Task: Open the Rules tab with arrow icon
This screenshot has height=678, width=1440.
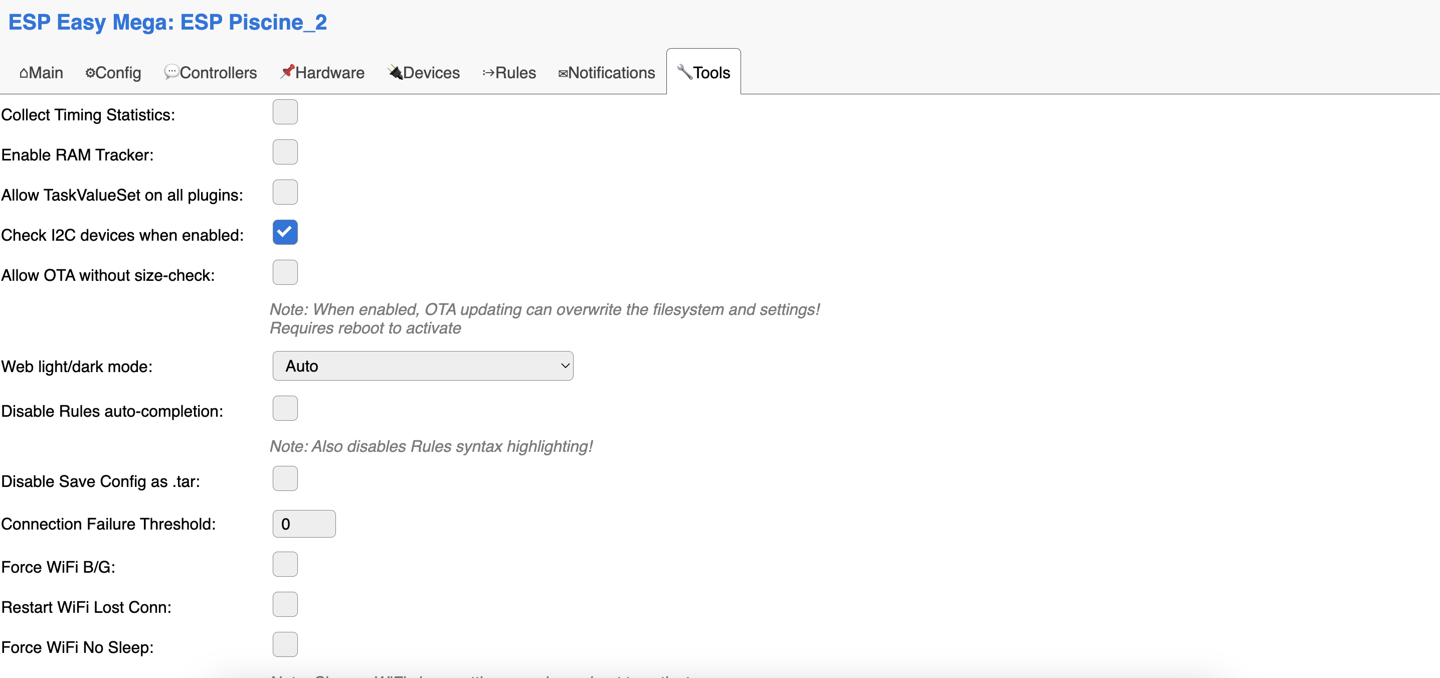Action: coord(509,73)
